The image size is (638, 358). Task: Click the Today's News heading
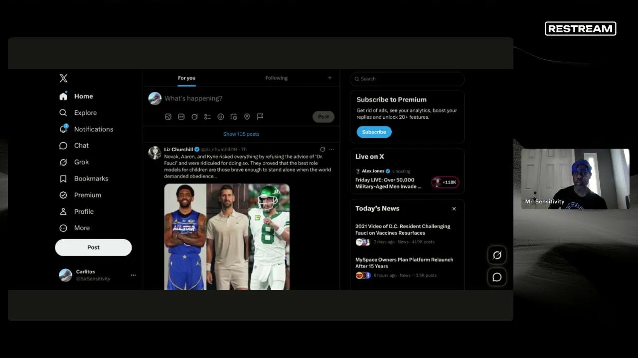click(x=377, y=208)
